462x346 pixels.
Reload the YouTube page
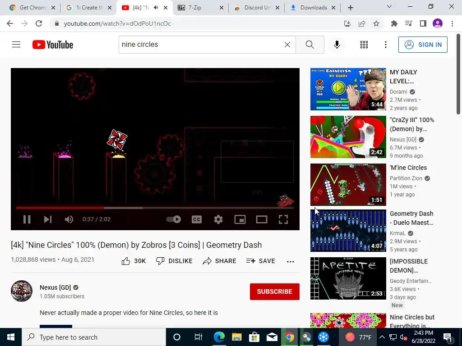pyautogui.click(x=39, y=23)
